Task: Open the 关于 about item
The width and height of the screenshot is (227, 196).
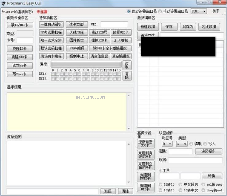Action: coord(216,11)
